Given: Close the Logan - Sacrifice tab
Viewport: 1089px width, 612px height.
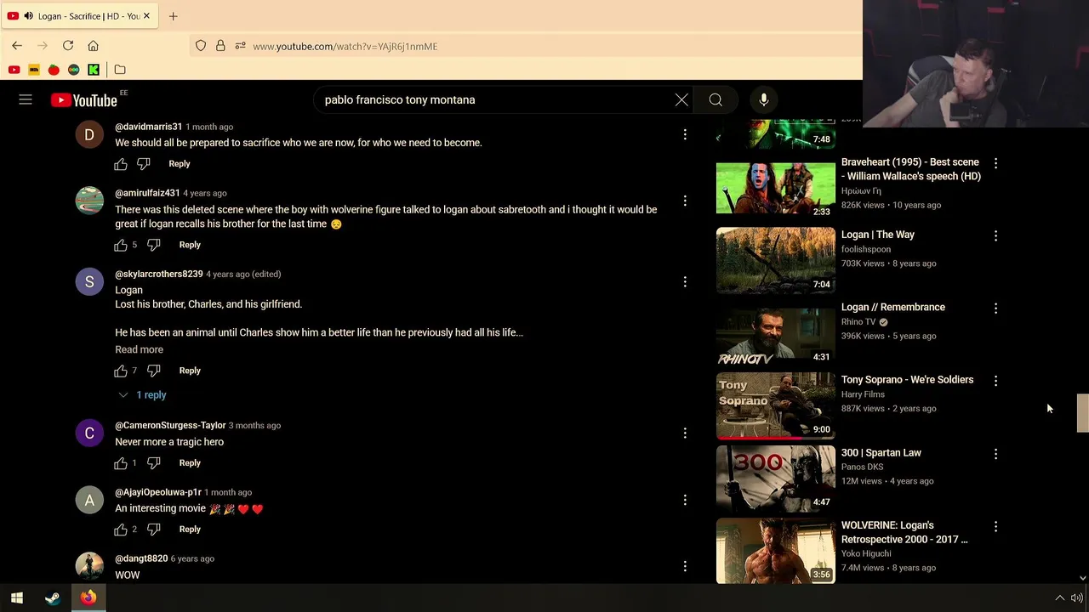Looking at the screenshot, I should point(146,16).
